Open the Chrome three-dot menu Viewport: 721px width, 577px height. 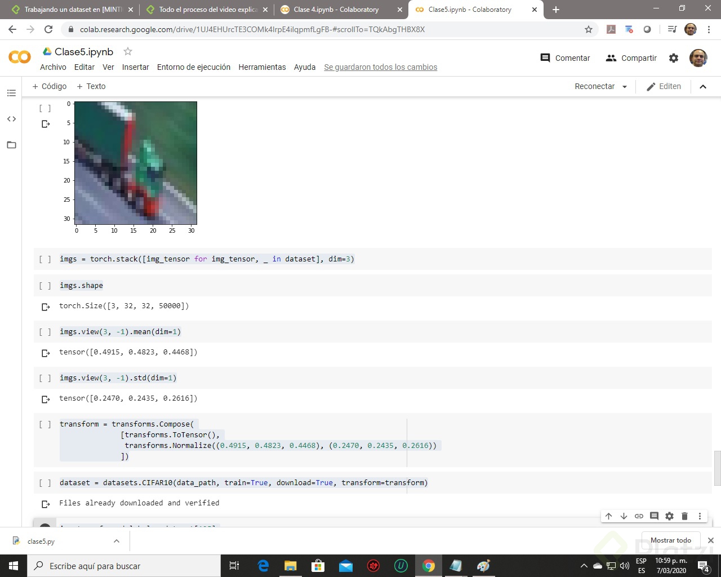709,29
